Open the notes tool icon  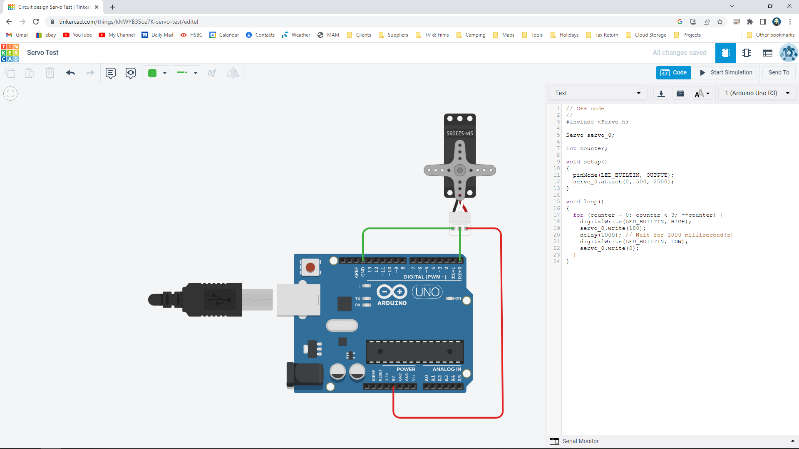click(110, 73)
